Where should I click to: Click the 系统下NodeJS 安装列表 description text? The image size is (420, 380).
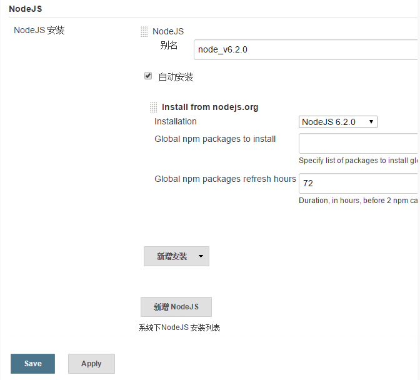click(x=179, y=327)
